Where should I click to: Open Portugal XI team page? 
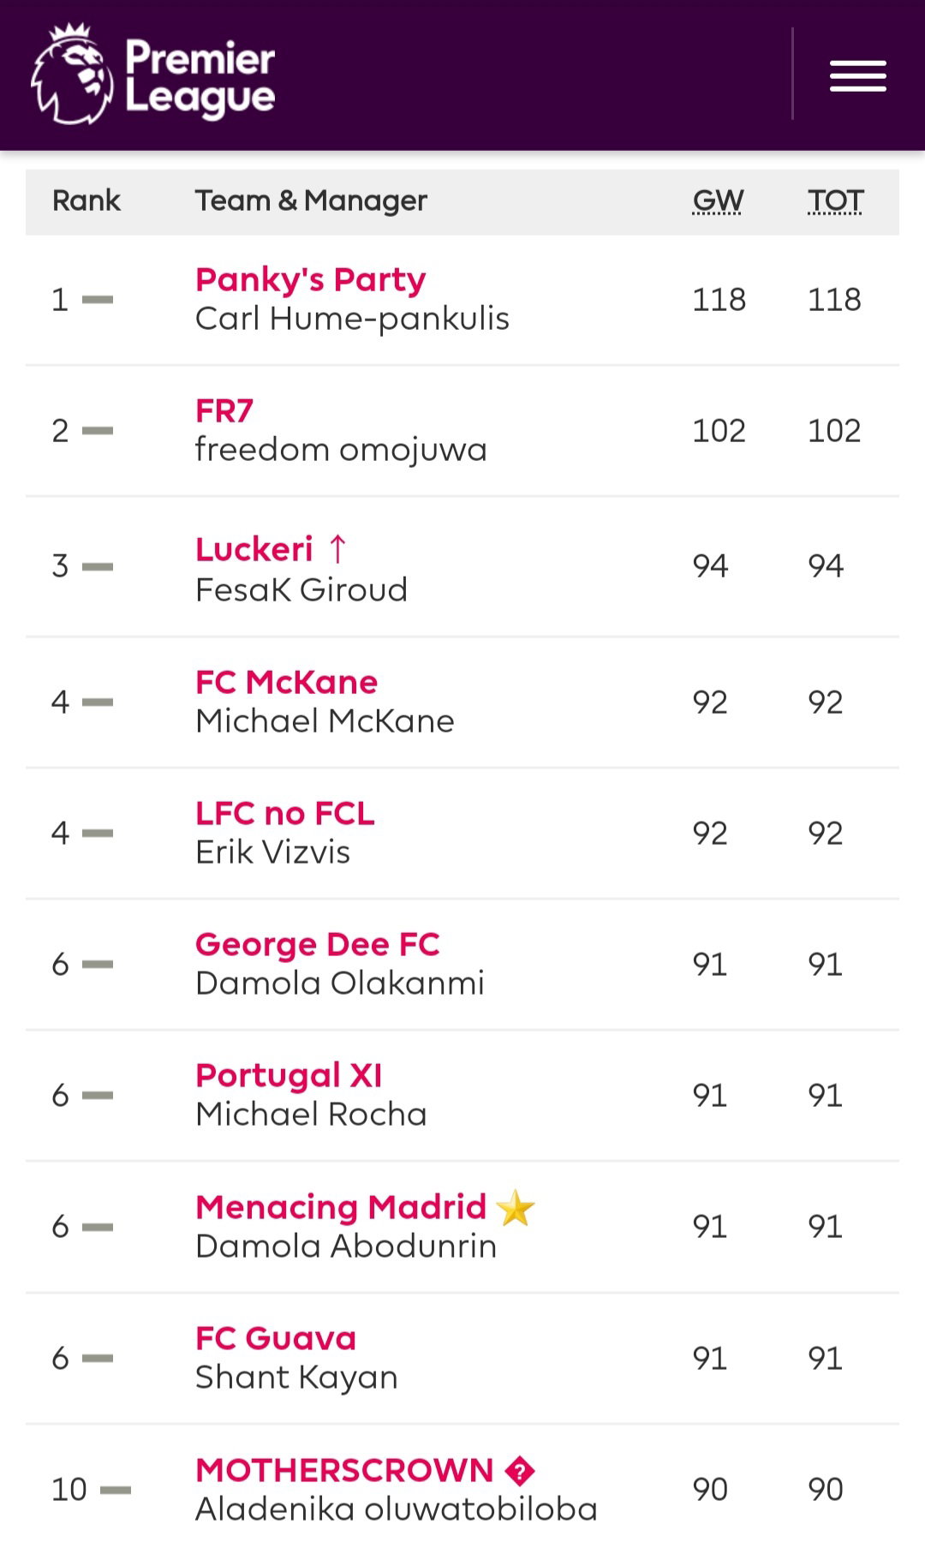point(289,1076)
